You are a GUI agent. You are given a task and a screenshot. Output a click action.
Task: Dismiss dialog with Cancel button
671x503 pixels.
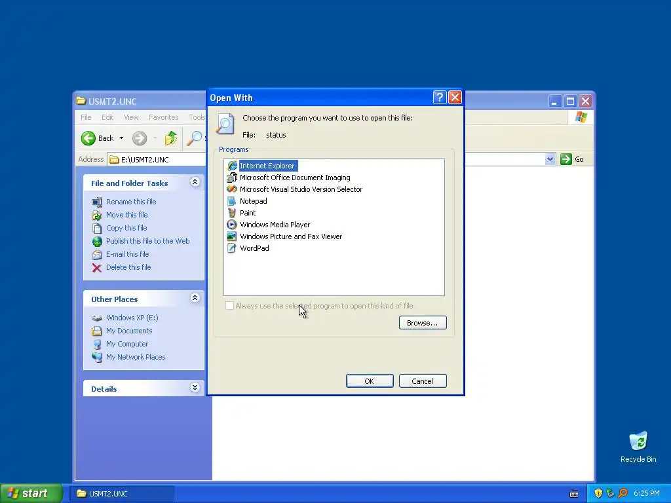pyautogui.click(x=423, y=381)
